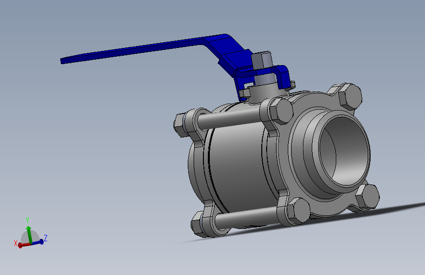Select the bottom-right hex bolt head on the end flange
The height and width of the screenshot is (275, 425).
[368, 197]
